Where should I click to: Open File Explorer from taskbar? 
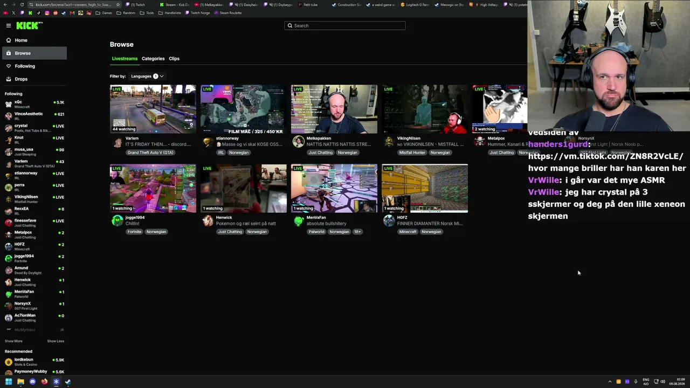coord(20,382)
